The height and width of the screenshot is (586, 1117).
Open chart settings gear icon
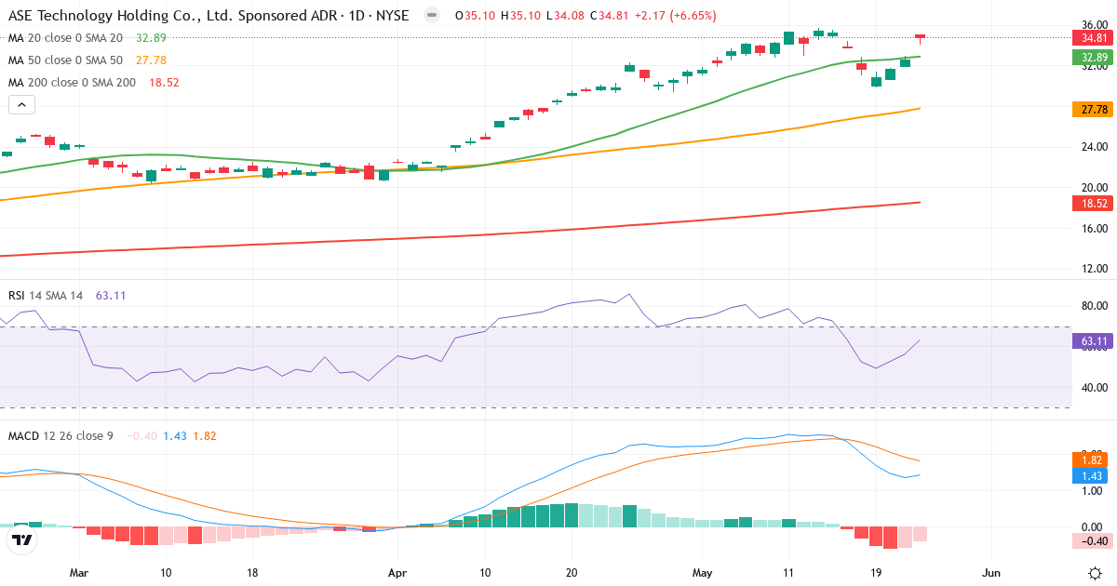(1095, 572)
